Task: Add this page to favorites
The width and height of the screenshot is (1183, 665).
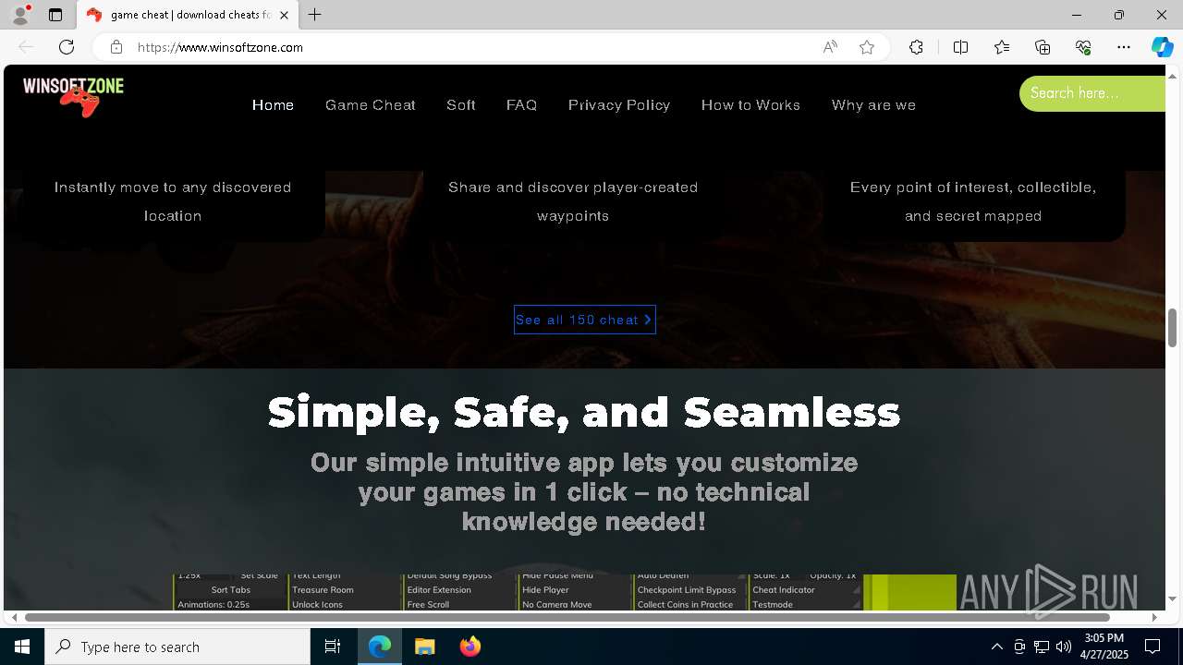Action: [x=867, y=47]
